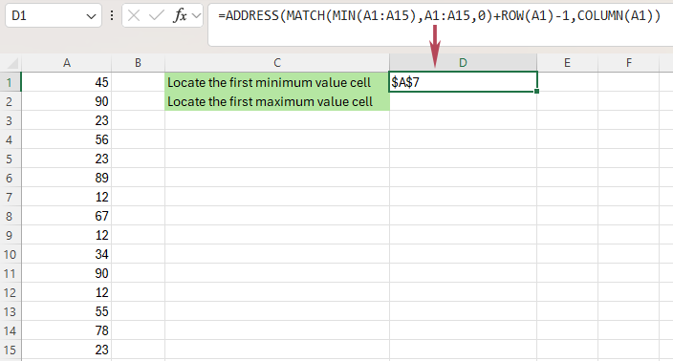Viewport: 673px width, 361px height.
Task: Select row 7 header
Action: (x=11, y=197)
